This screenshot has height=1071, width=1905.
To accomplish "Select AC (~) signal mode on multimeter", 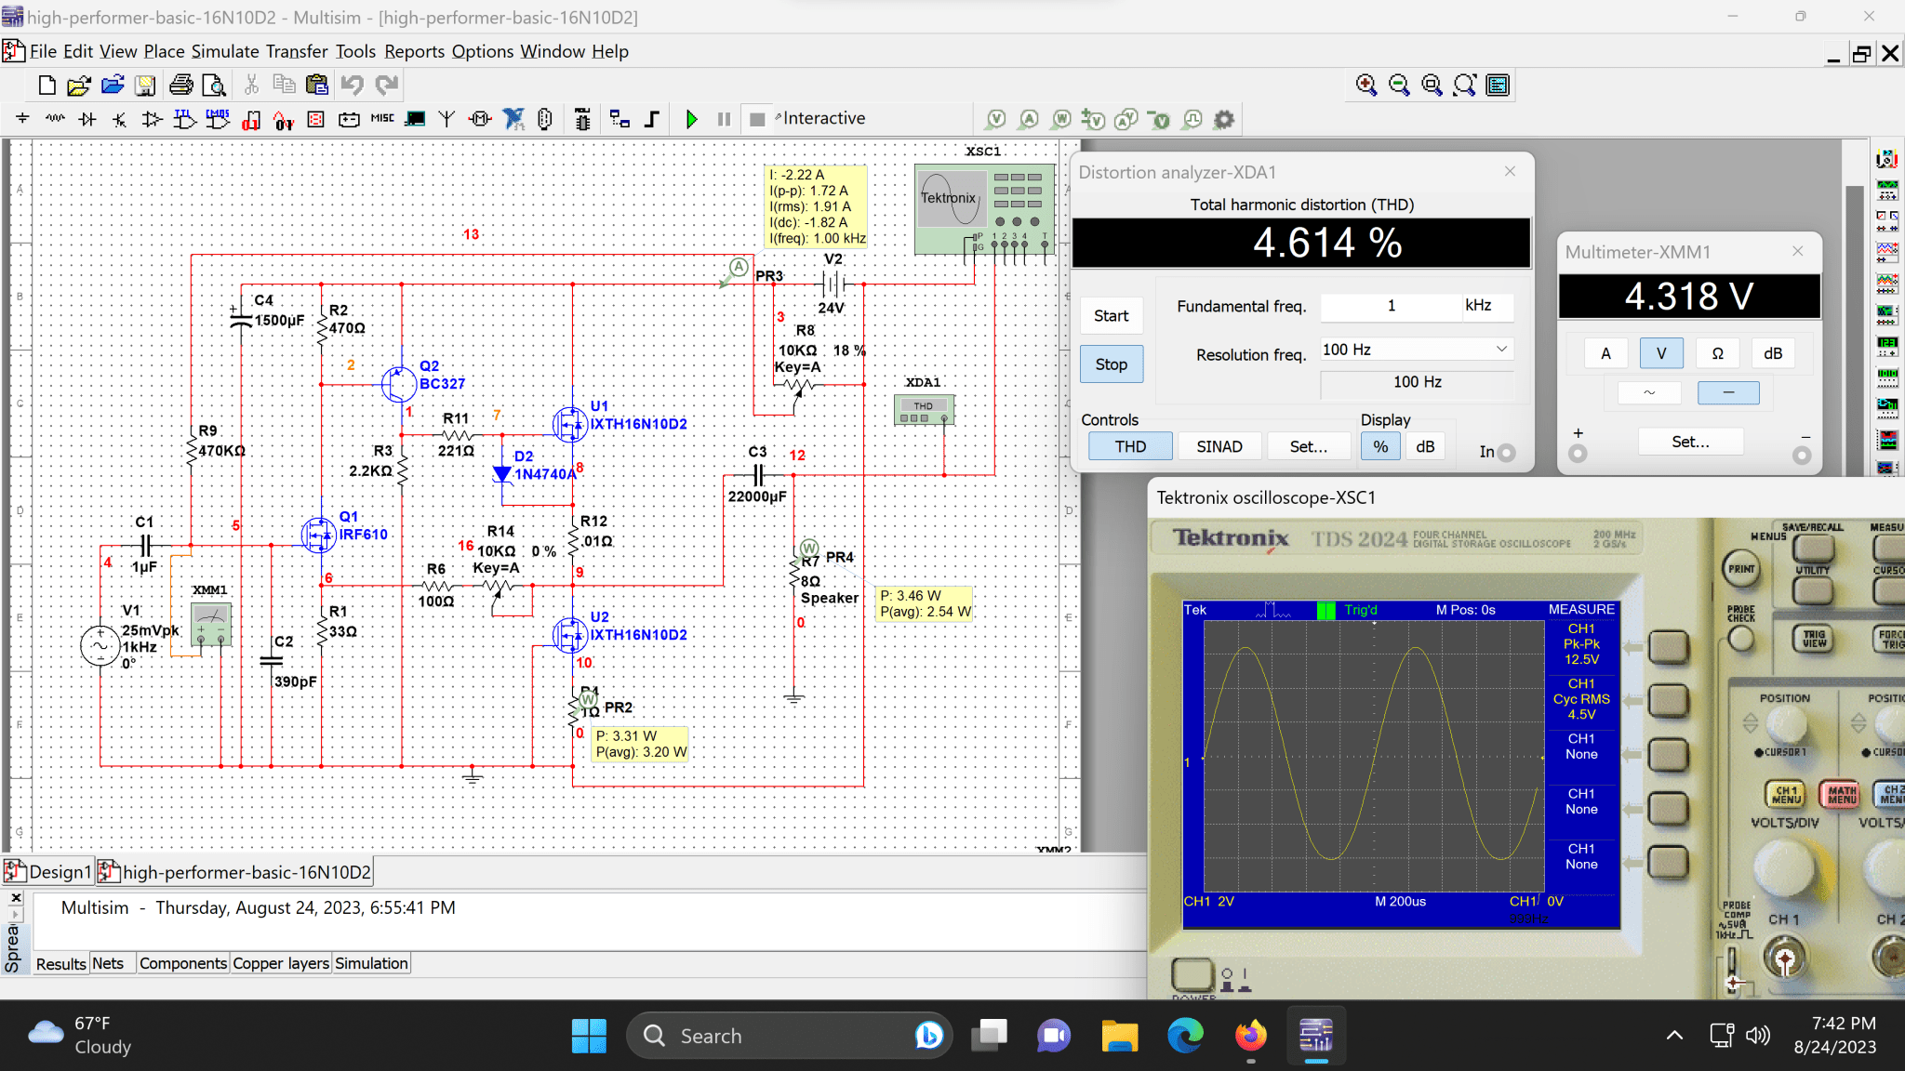I will [x=1649, y=392].
